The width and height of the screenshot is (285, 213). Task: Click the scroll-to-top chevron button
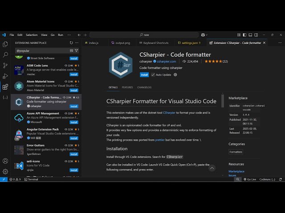[x=212, y=168]
